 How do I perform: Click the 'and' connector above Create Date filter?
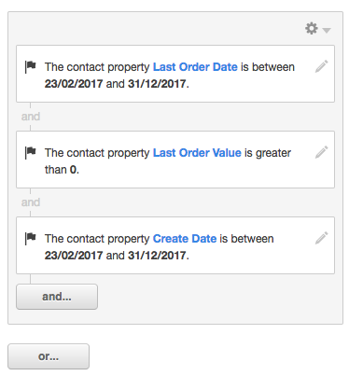[x=31, y=202]
